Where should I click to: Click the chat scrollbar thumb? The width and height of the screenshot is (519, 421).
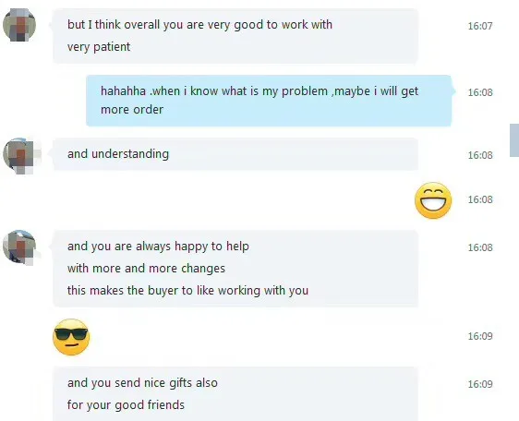pos(514,140)
